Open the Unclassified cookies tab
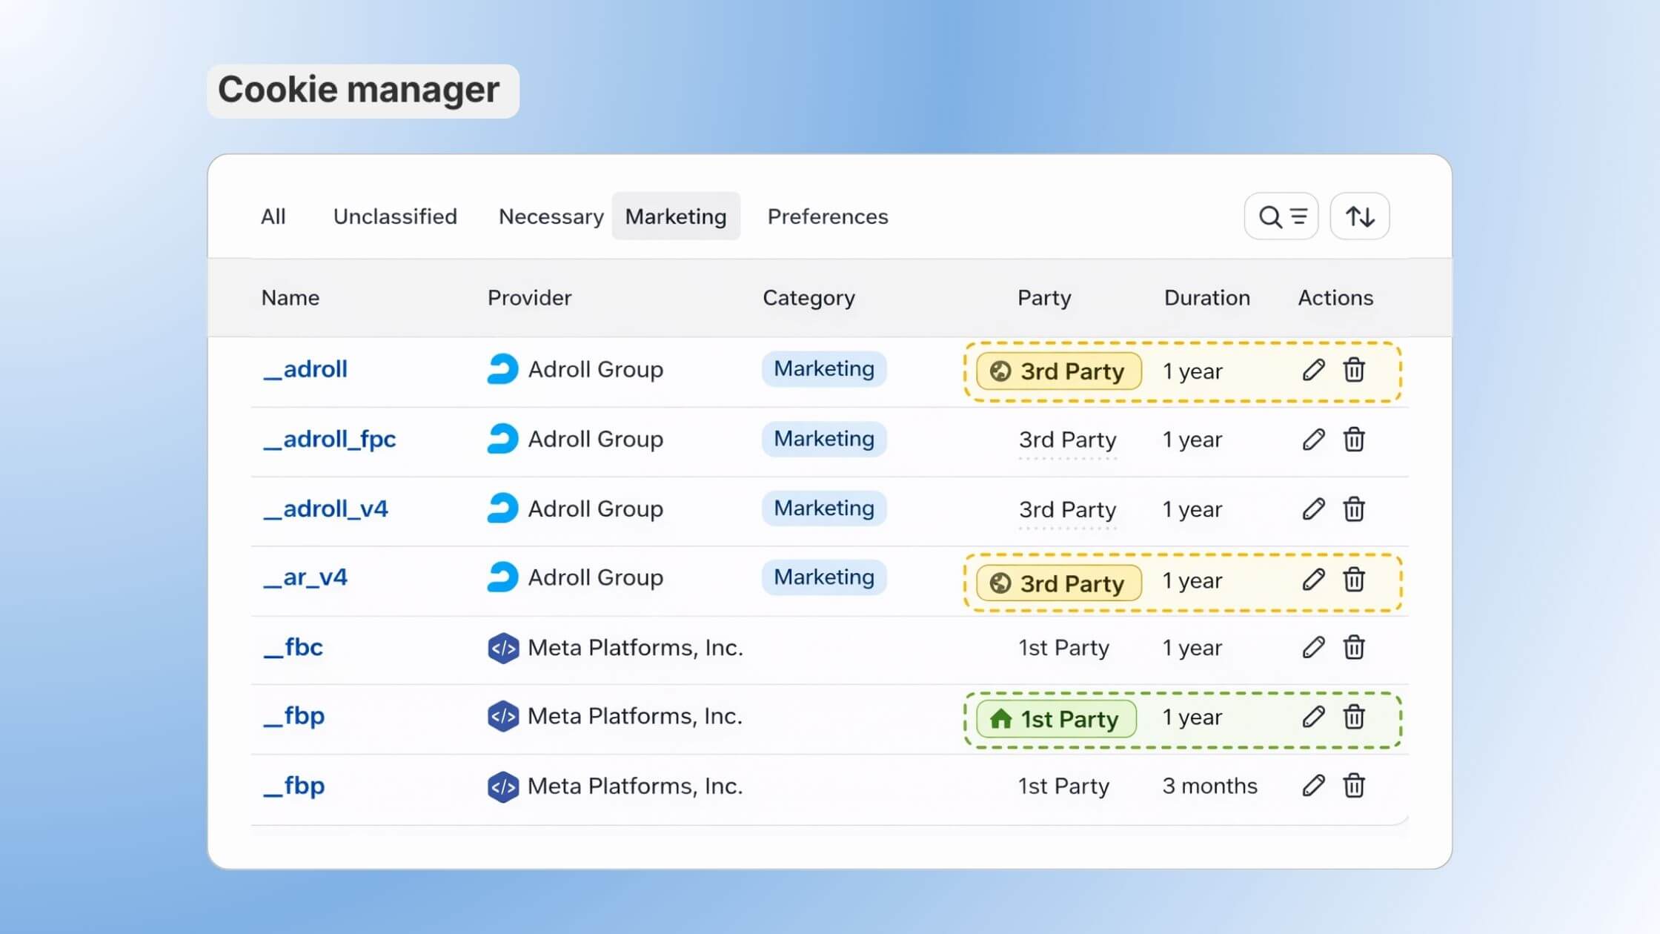This screenshot has height=934, width=1660. tap(395, 216)
